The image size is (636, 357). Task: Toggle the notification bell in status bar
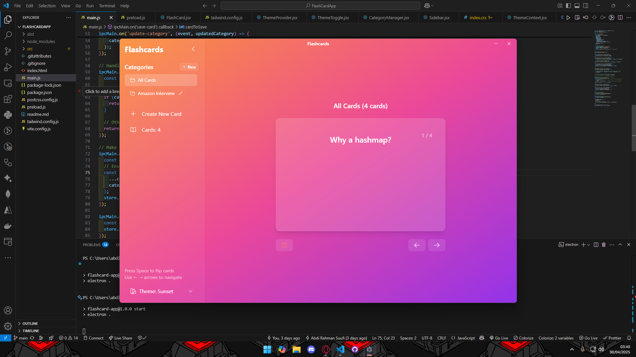click(629, 338)
